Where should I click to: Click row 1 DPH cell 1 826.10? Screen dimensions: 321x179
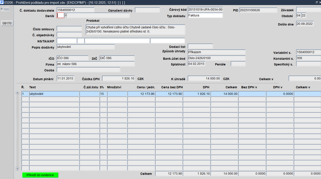click(x=197, y=94)
